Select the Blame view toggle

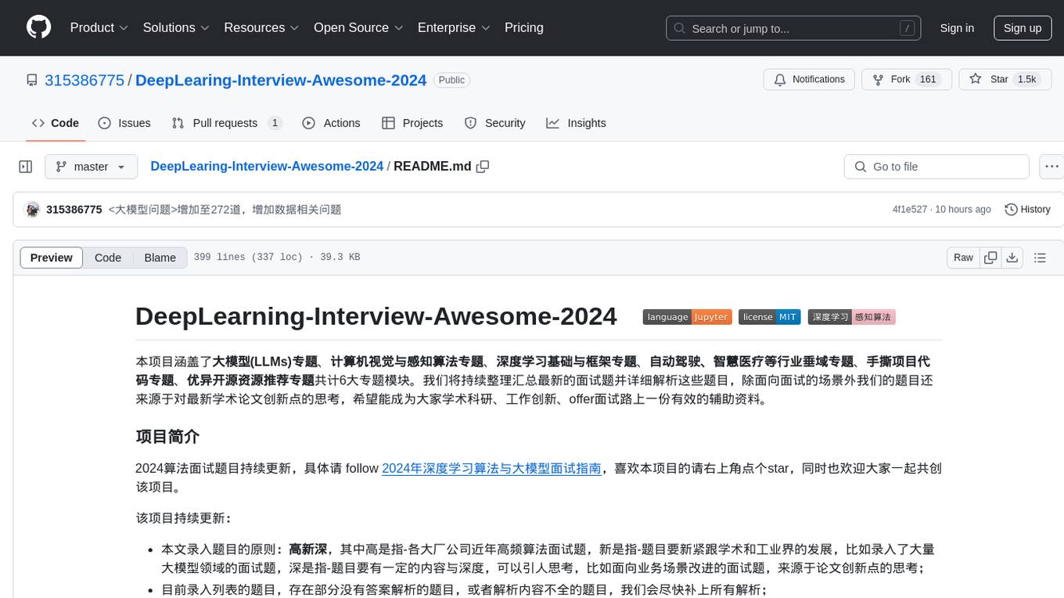(160, 258)
